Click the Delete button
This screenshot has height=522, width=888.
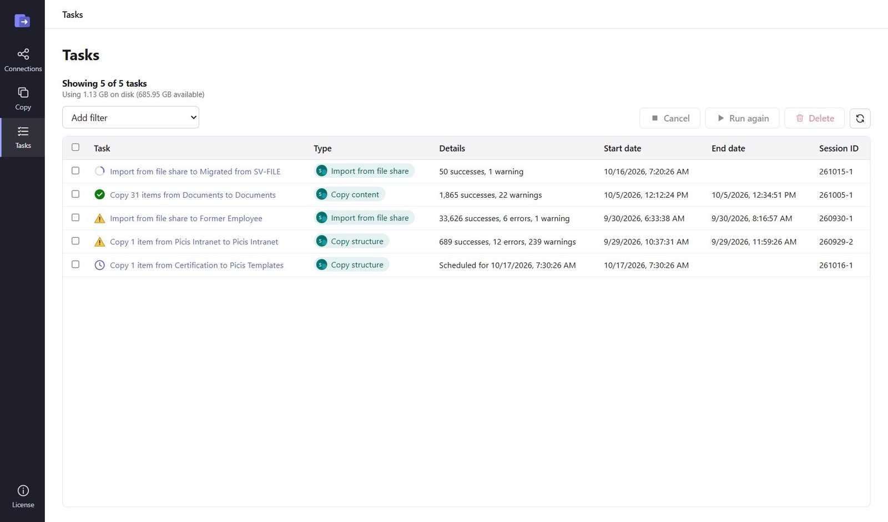814,118
